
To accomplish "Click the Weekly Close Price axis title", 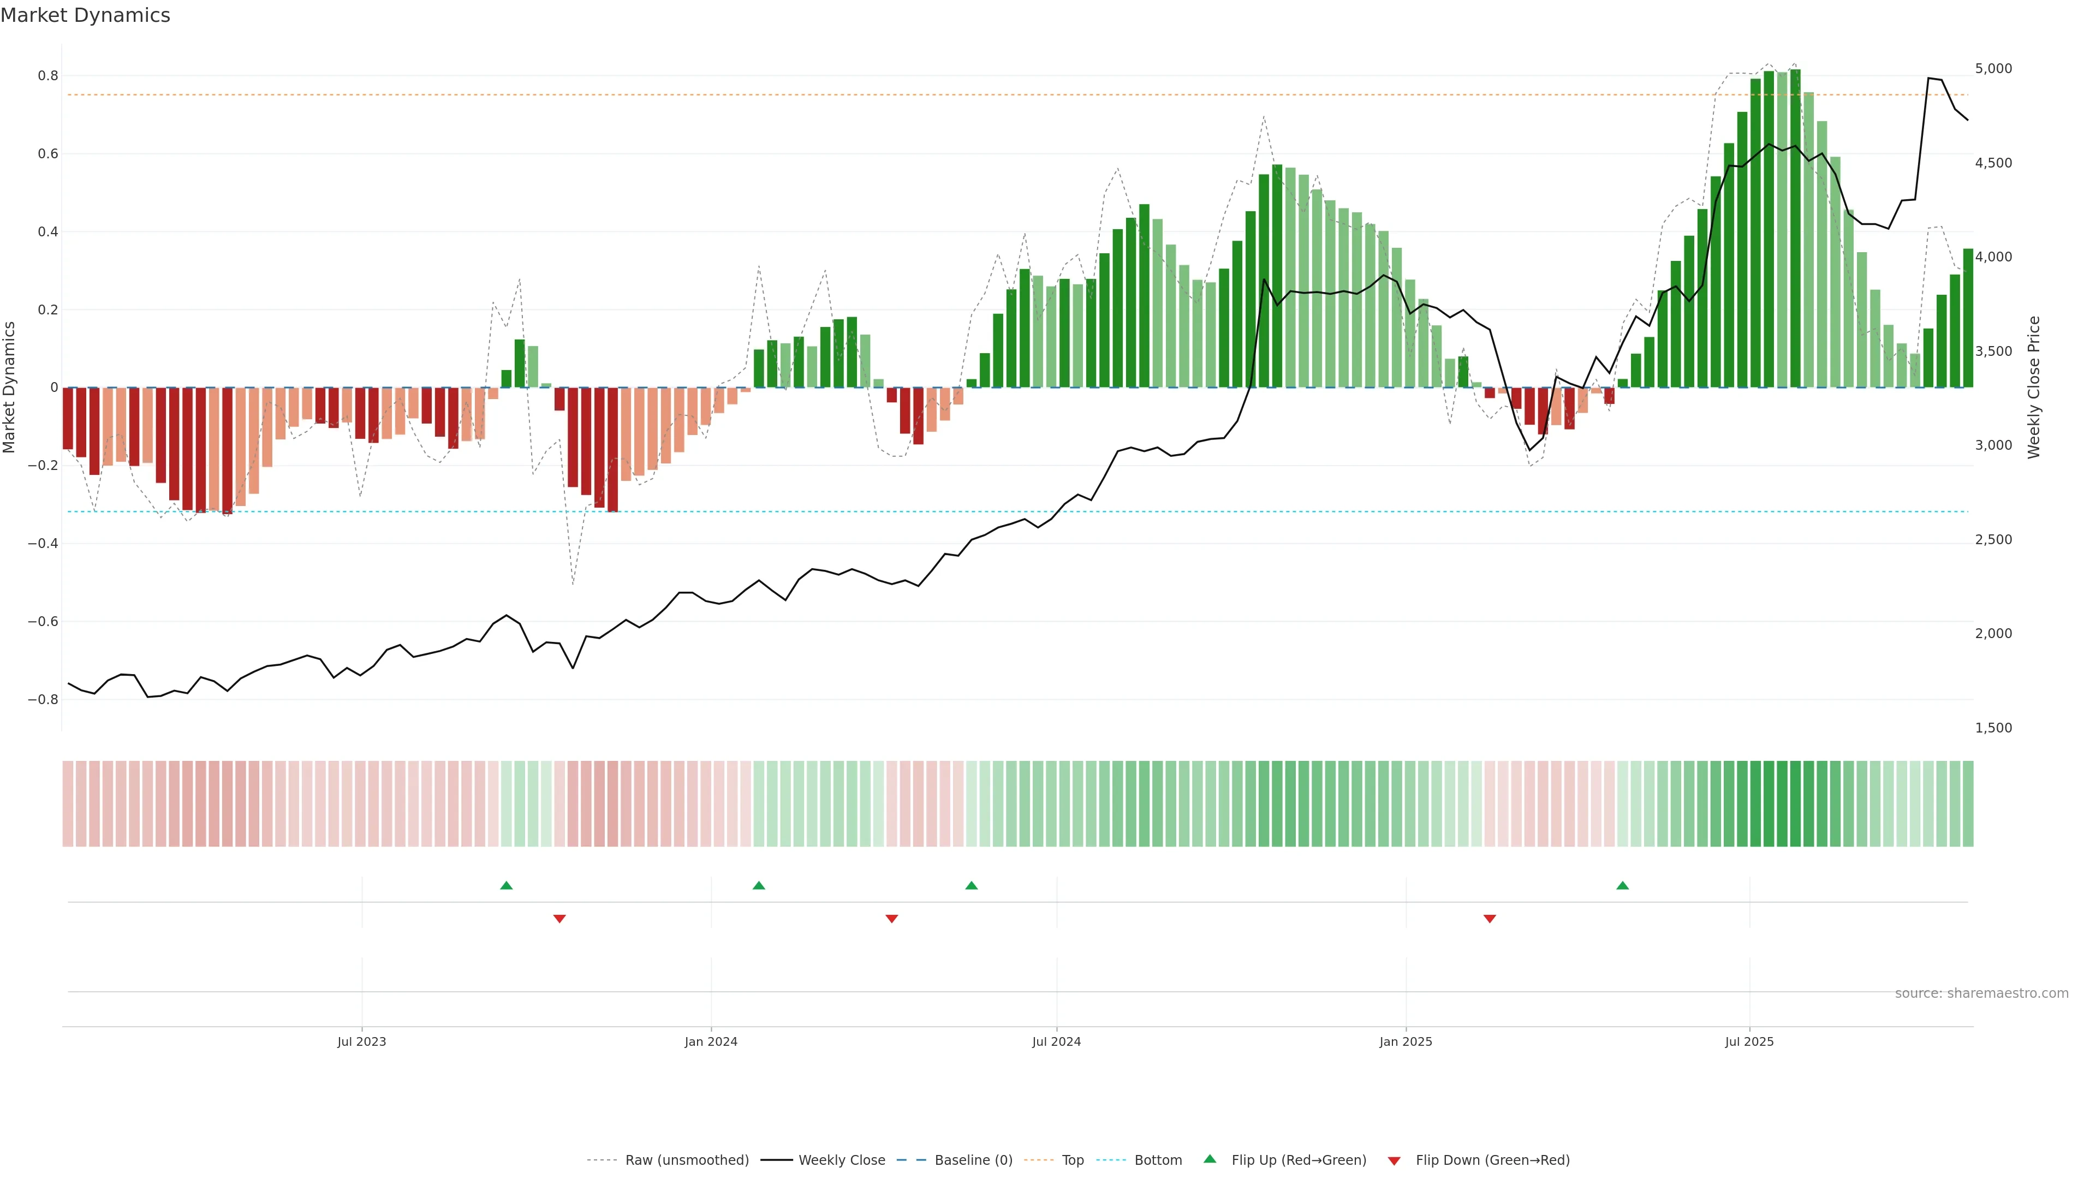I will tap(2034, 388).
